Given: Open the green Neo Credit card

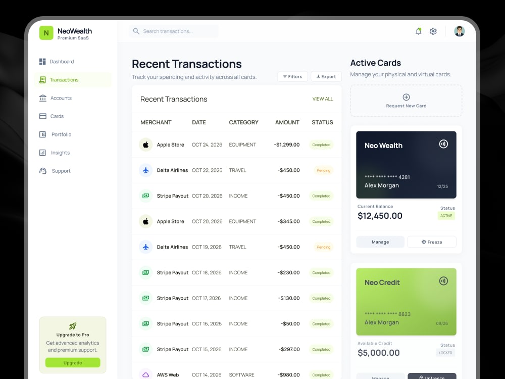Looking at the screenshot, I should coord(406,302).
